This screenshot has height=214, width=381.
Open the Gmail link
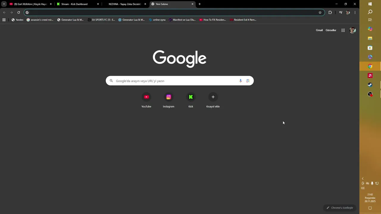tap(319, 30)
